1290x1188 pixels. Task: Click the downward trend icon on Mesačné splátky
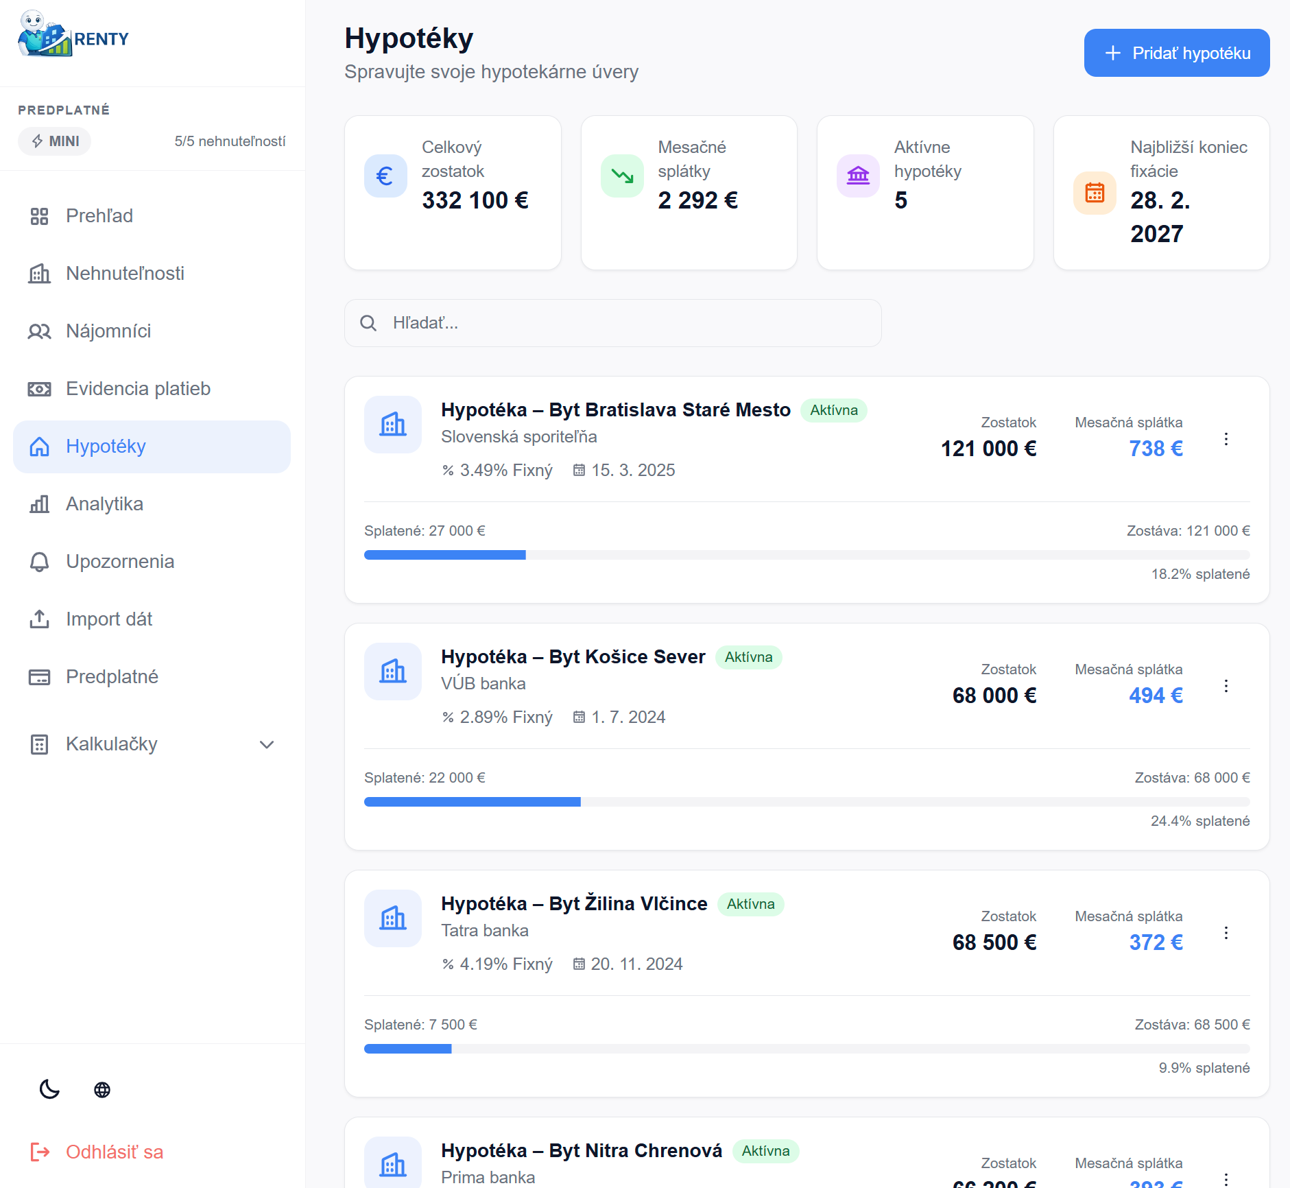pyautogui.click(x=622, y=176)
